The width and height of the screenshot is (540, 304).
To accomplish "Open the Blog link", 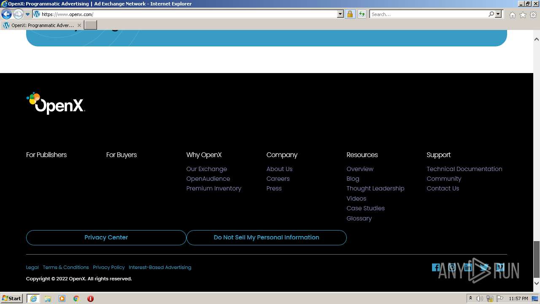I will coord(353,179).
